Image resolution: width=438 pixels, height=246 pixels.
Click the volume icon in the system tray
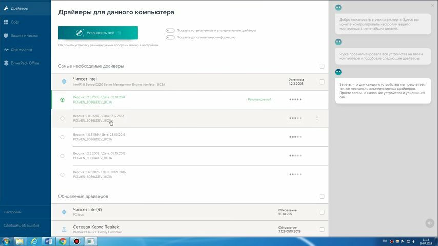414,241
